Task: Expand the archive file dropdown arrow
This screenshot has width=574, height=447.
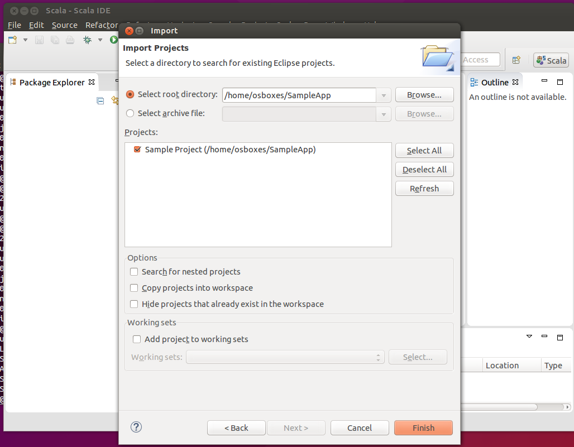Action: (x=384, y=114)
